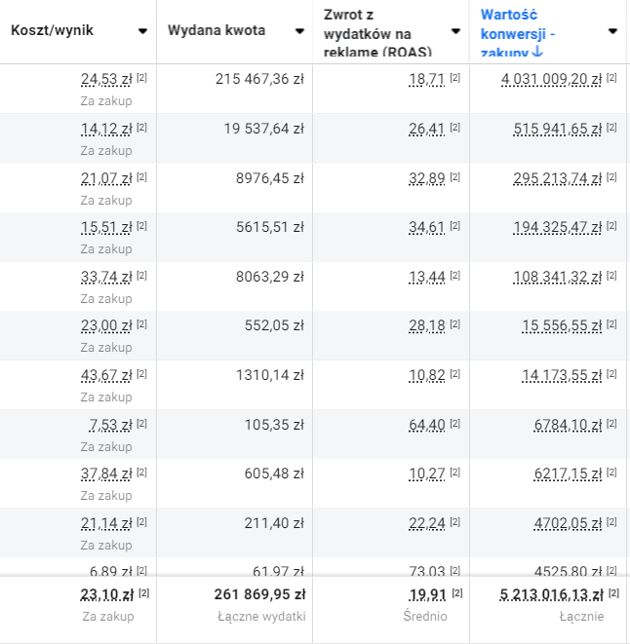Screen dimensions: 630x644
Task: Click the footnote marker next to 4 031 009,20 zł
Action: tap(611, 78)
